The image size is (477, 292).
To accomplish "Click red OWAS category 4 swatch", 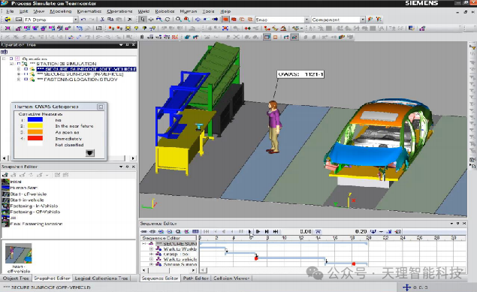I will tap(35, 138).
